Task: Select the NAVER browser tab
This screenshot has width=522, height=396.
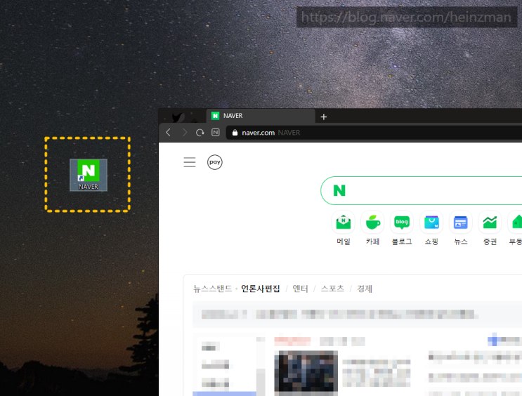Action: click(x=261, y=116)
